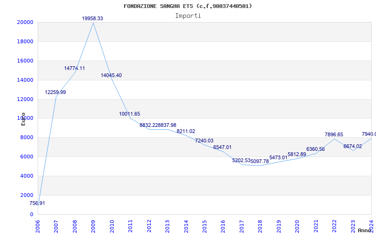376x235 pixels.
Task: Click the data label 5812.89
Action: click(x=297, y=155)
